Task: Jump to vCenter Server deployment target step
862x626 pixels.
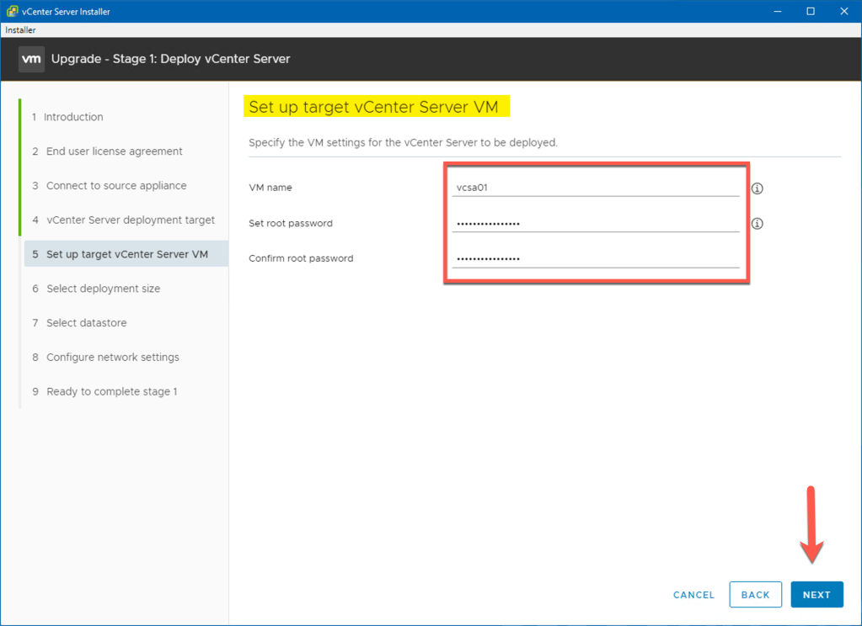Action: point(130,220)
